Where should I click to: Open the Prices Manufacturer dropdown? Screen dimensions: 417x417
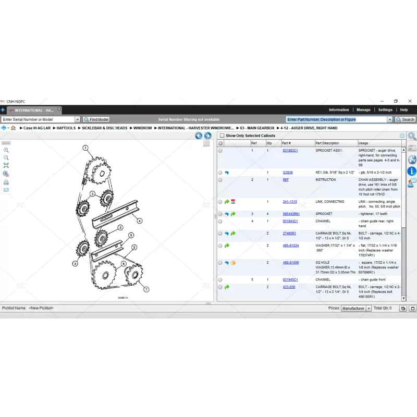369,309
